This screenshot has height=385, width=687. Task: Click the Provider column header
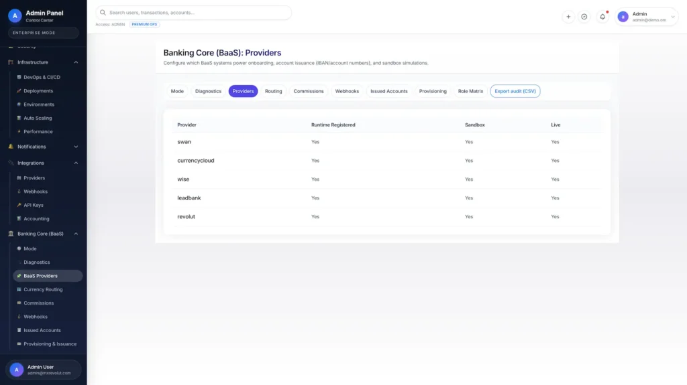coord(187,125)
